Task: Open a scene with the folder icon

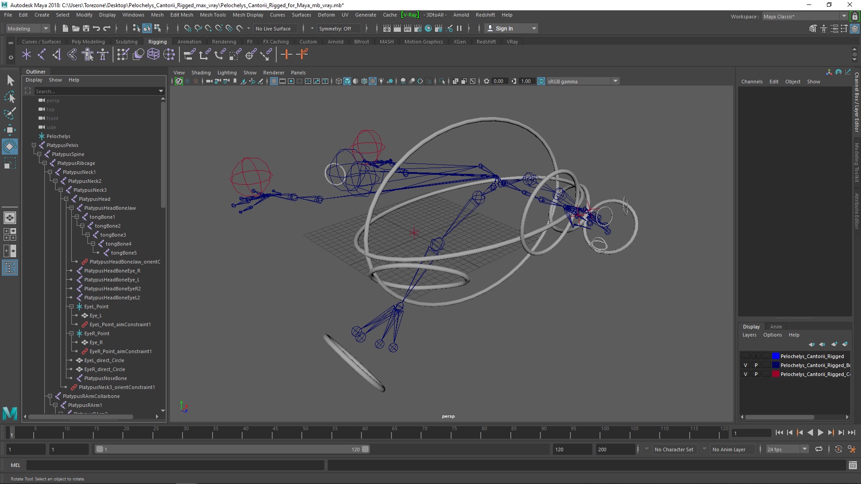Action: (76, 29)
